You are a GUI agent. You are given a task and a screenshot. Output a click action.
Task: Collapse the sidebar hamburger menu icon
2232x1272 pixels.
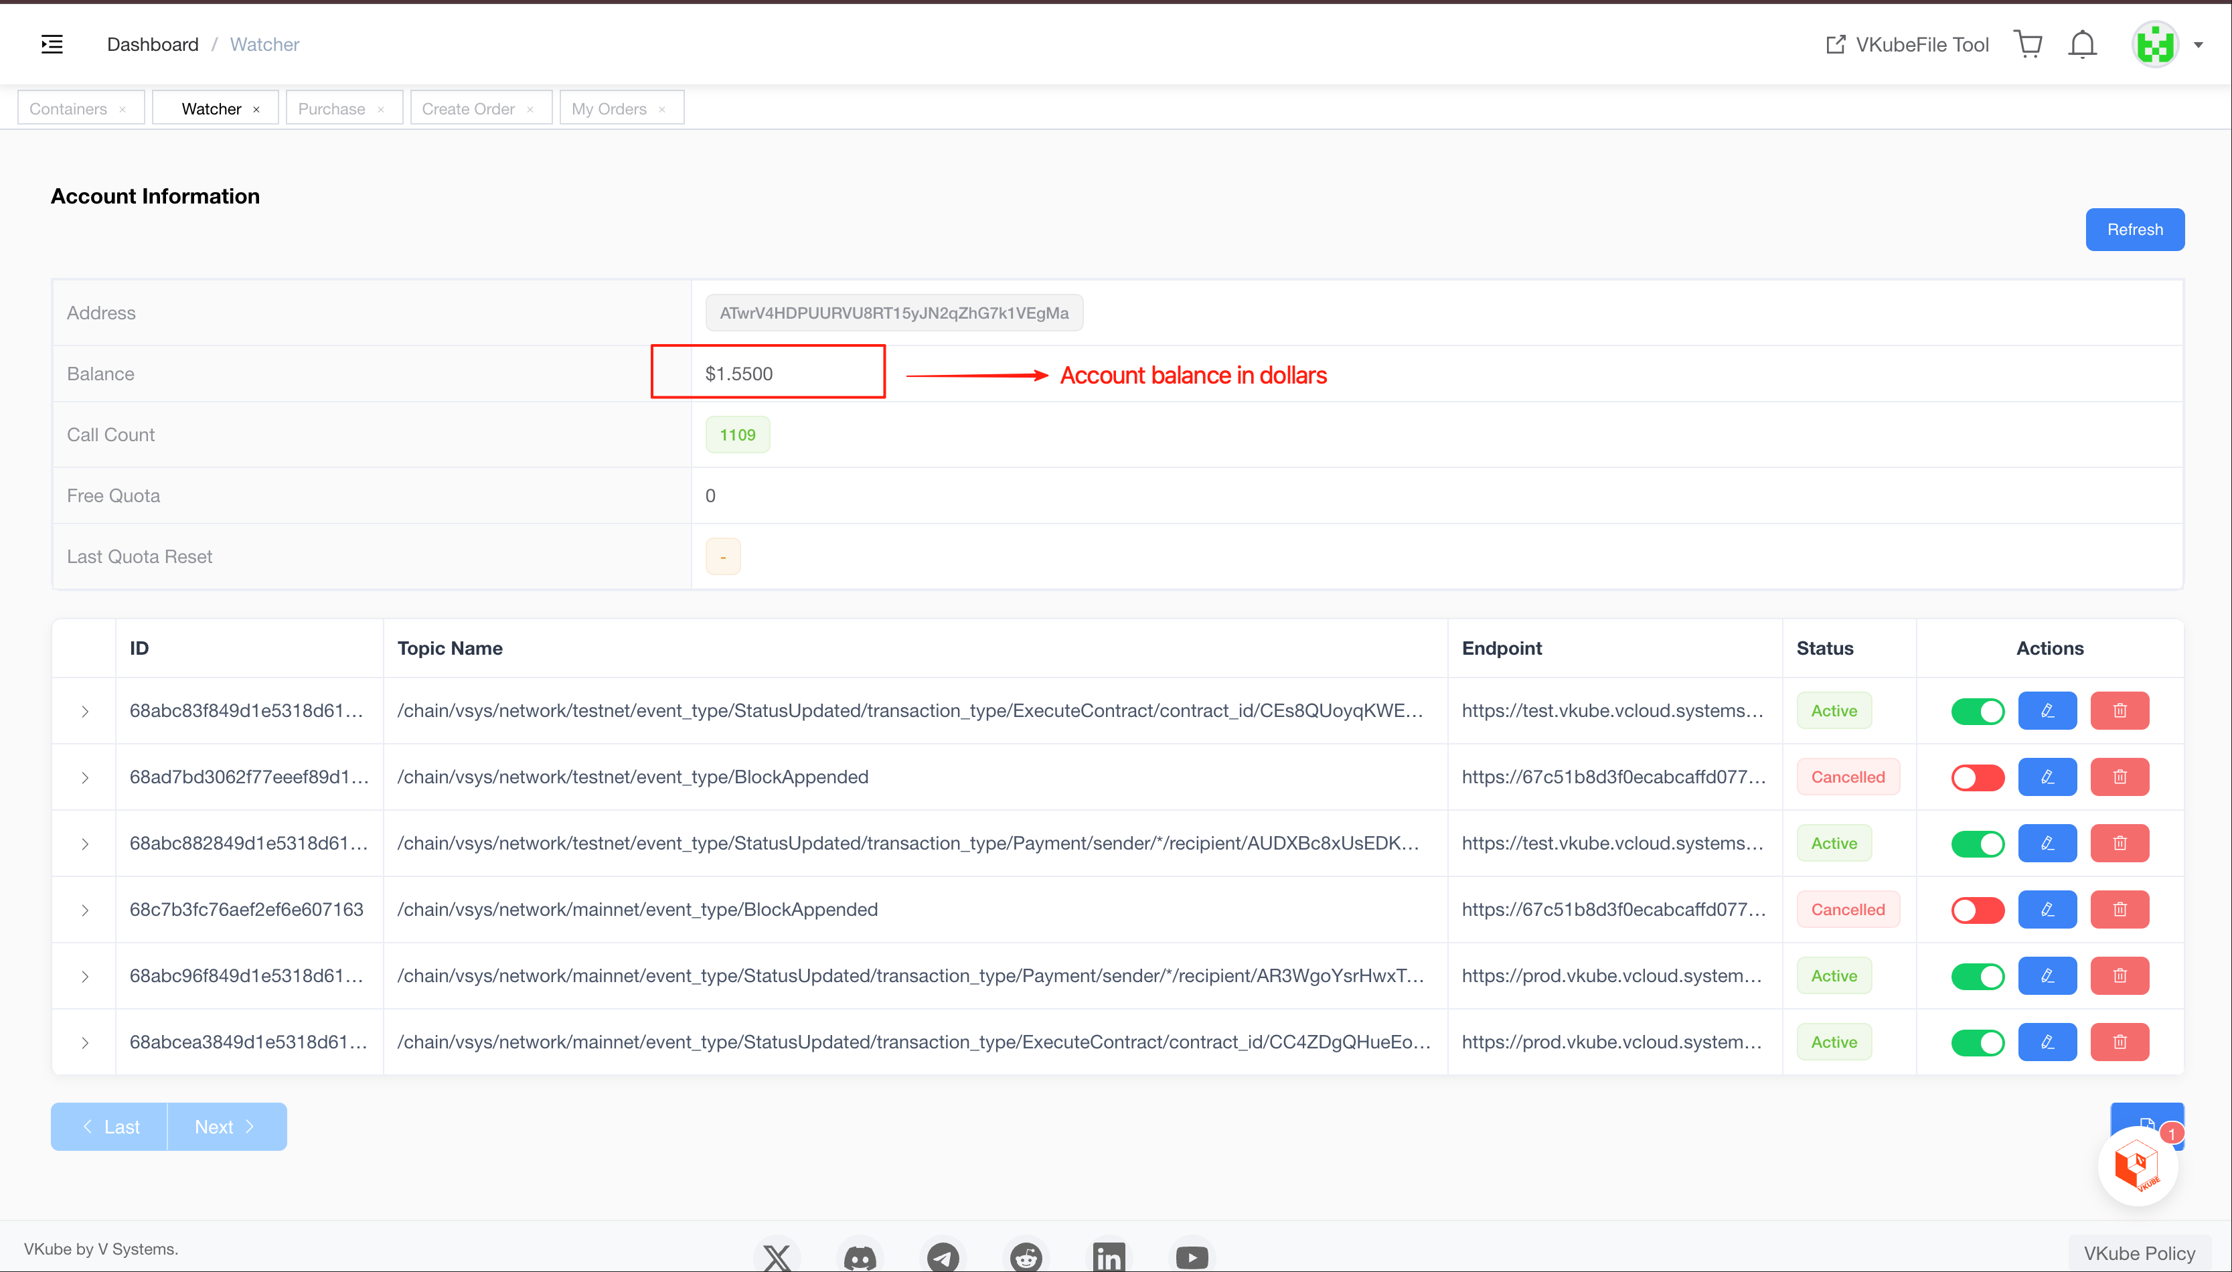point(52,44)
